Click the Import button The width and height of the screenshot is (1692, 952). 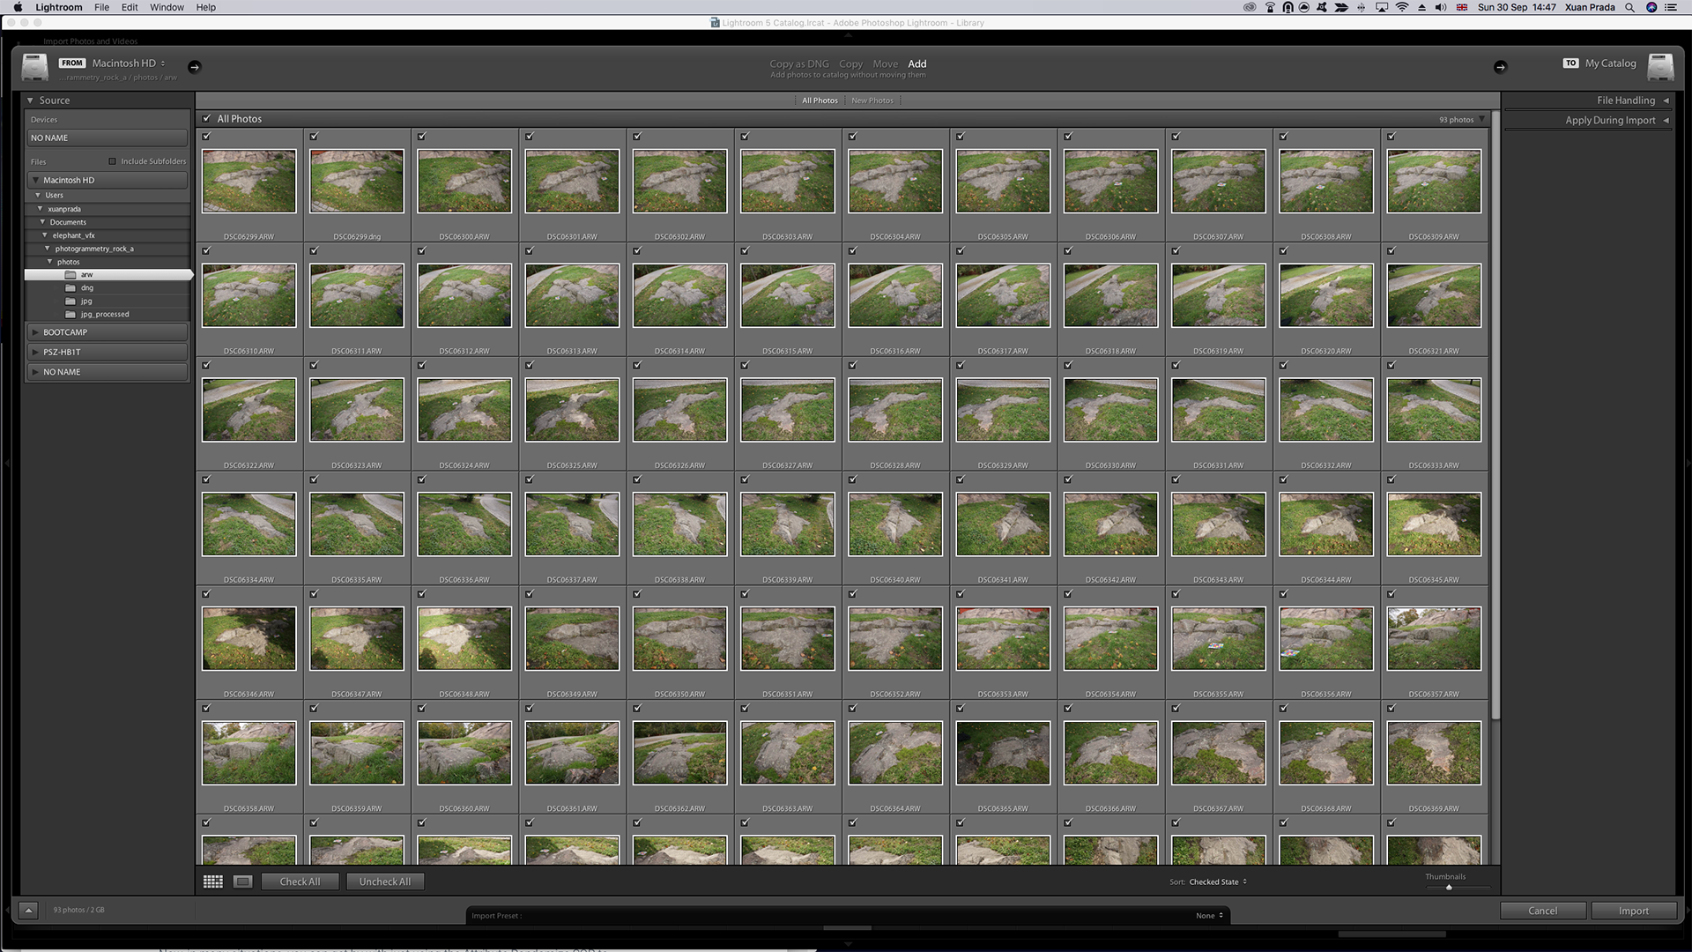pyautogui.click(x=1634, y=911)
